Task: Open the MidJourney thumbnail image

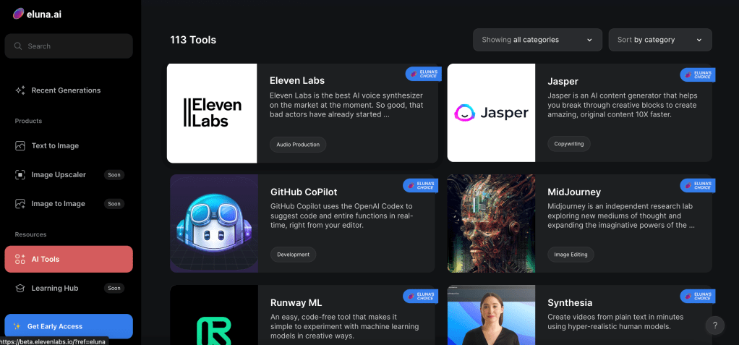Action: 491,223
